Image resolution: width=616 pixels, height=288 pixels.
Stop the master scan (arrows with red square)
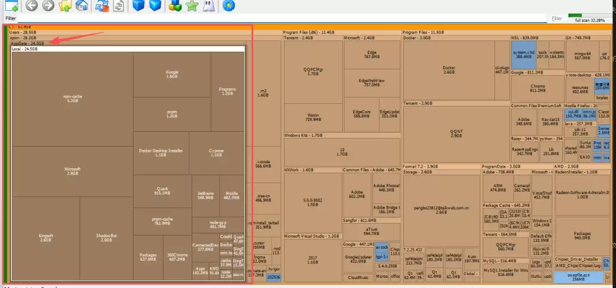click(x=102, y=5)
